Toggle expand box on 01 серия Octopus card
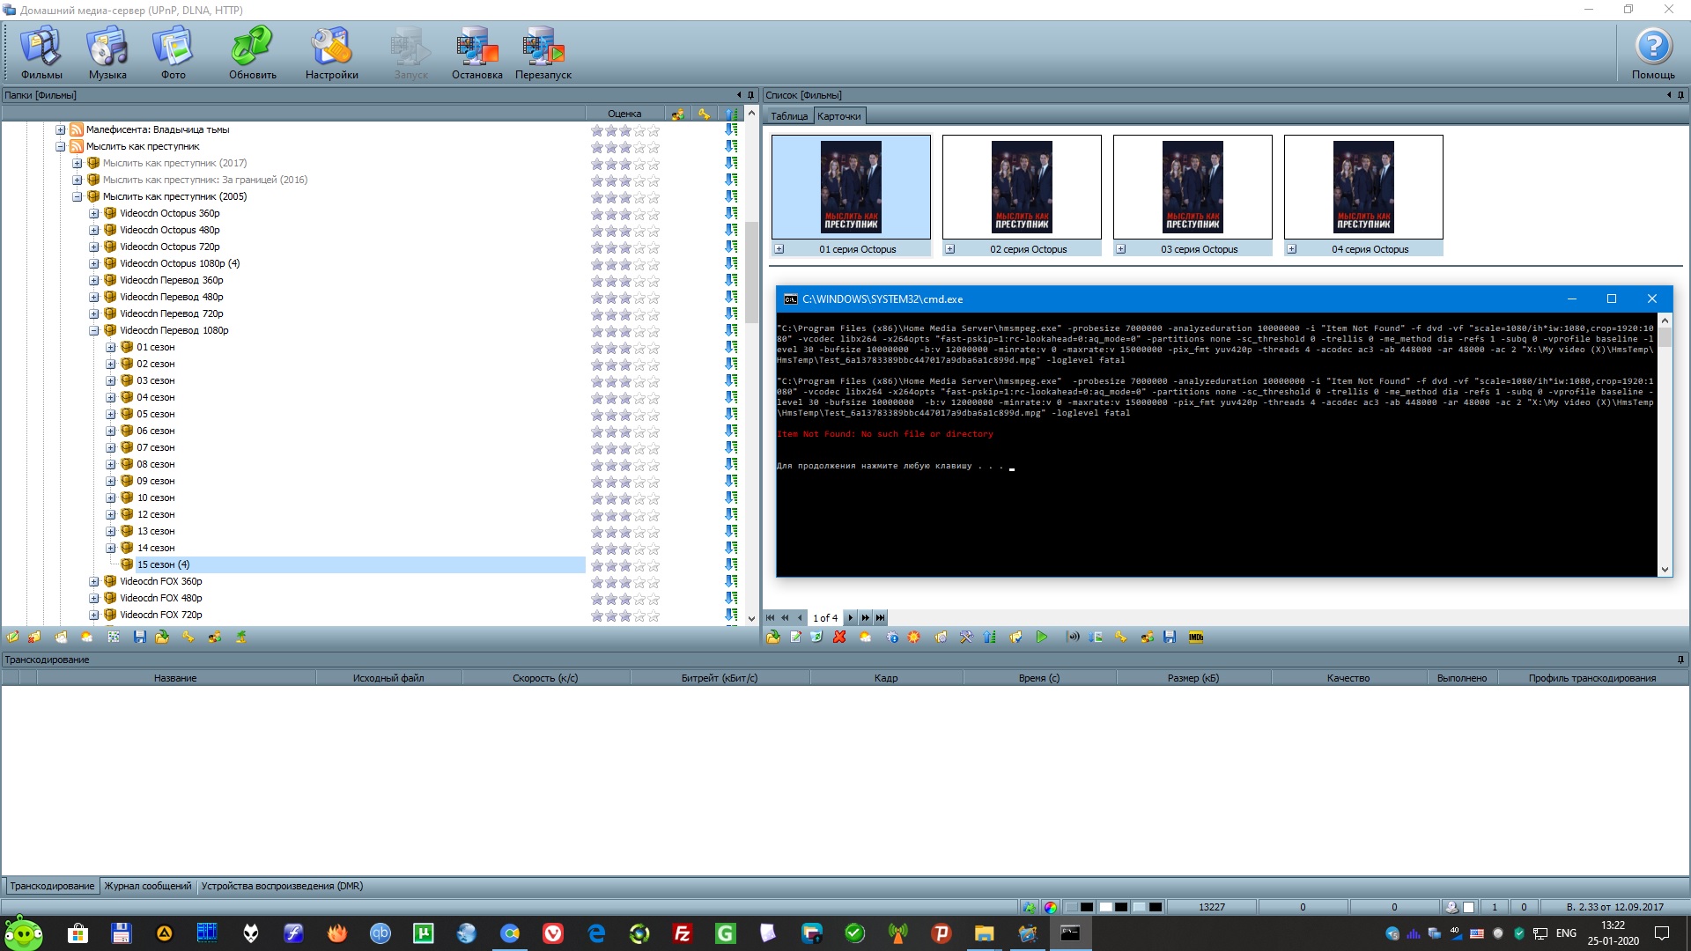This screenshot has width=1691, height=951. (x=779, y=249)
